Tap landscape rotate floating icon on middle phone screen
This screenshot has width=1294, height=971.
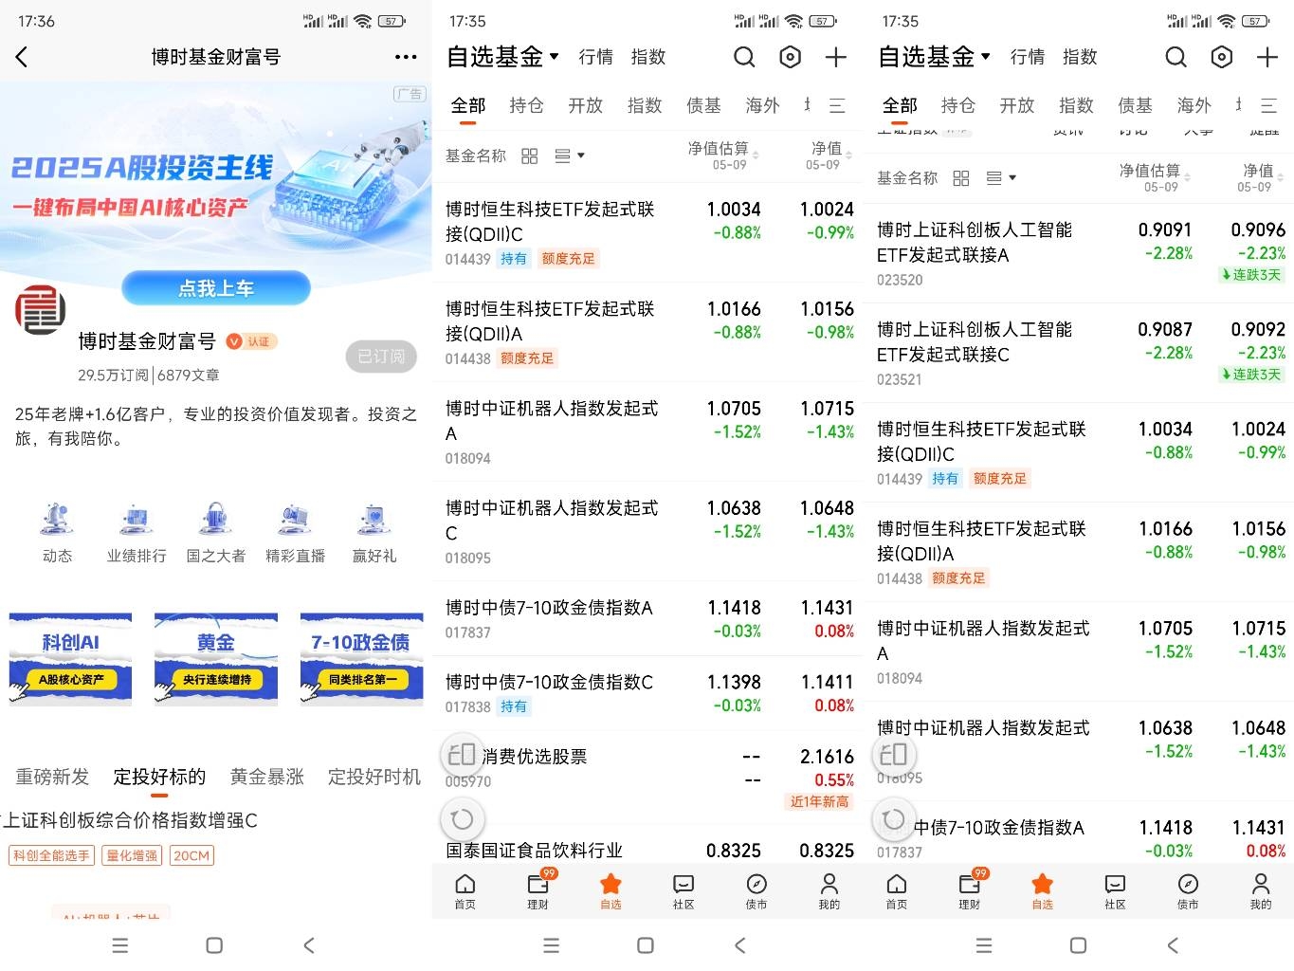point(462,755)
